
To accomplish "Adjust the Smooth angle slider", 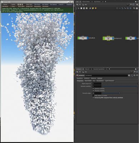I will coord(119,93).
